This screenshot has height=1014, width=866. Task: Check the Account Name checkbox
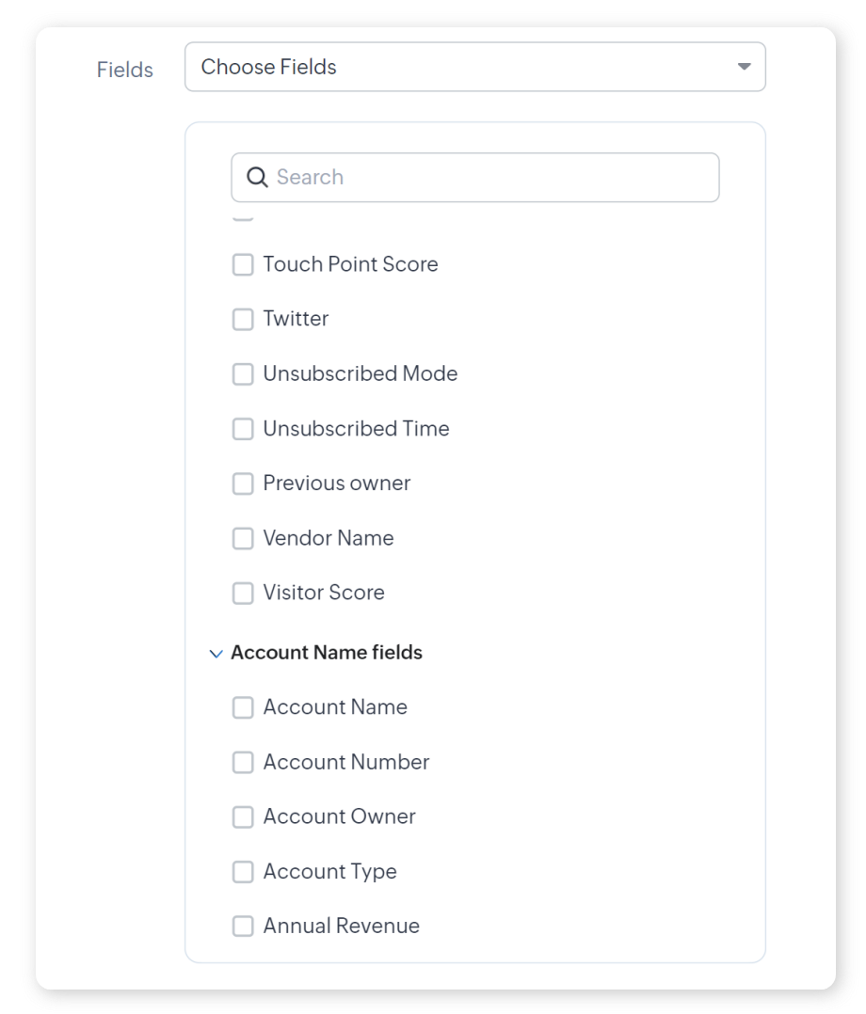tap(243, 707)
